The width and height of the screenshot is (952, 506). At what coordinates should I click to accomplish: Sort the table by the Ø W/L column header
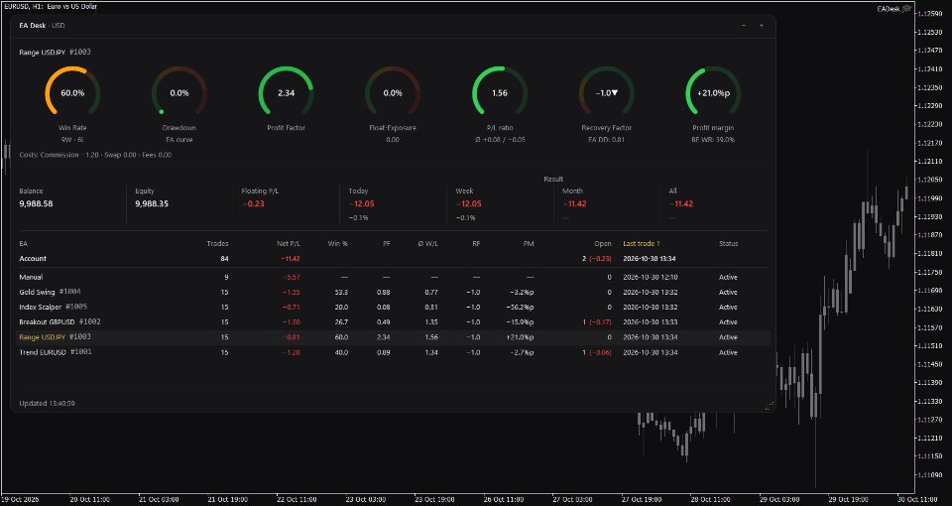point(428,244)
